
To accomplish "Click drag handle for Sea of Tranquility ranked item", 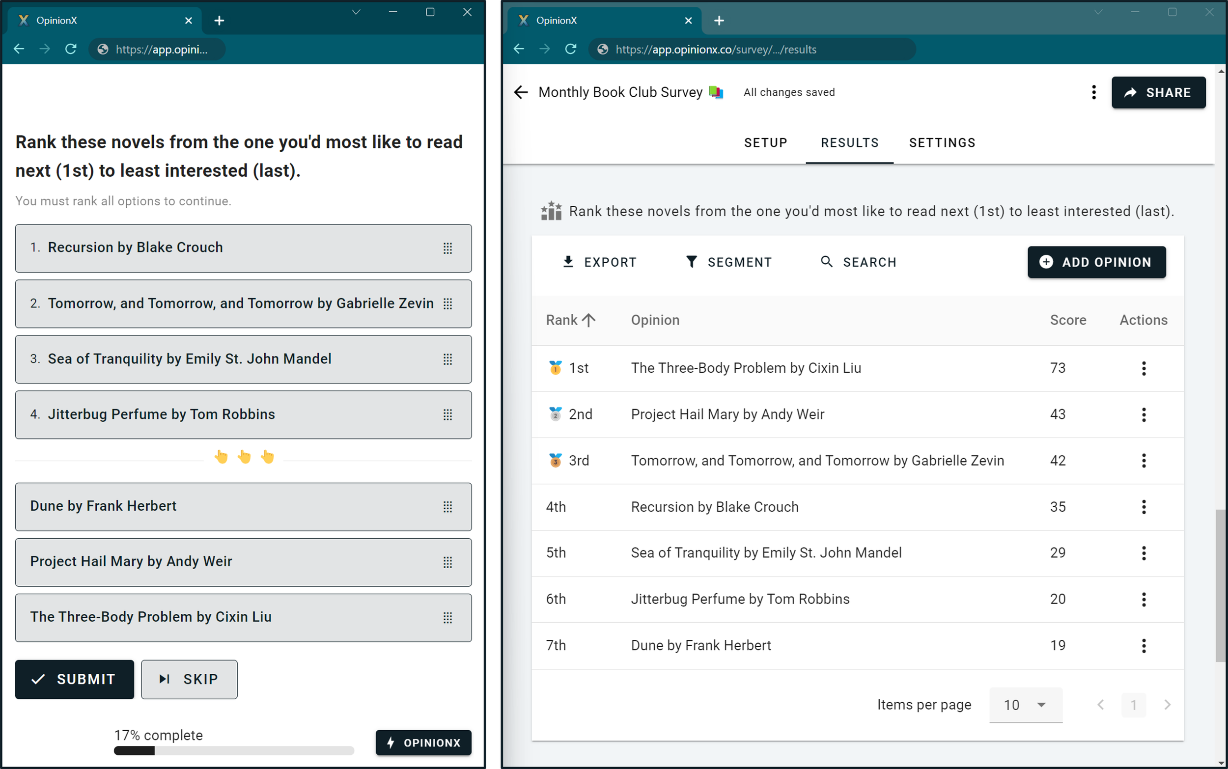I will tap(447, 359).
